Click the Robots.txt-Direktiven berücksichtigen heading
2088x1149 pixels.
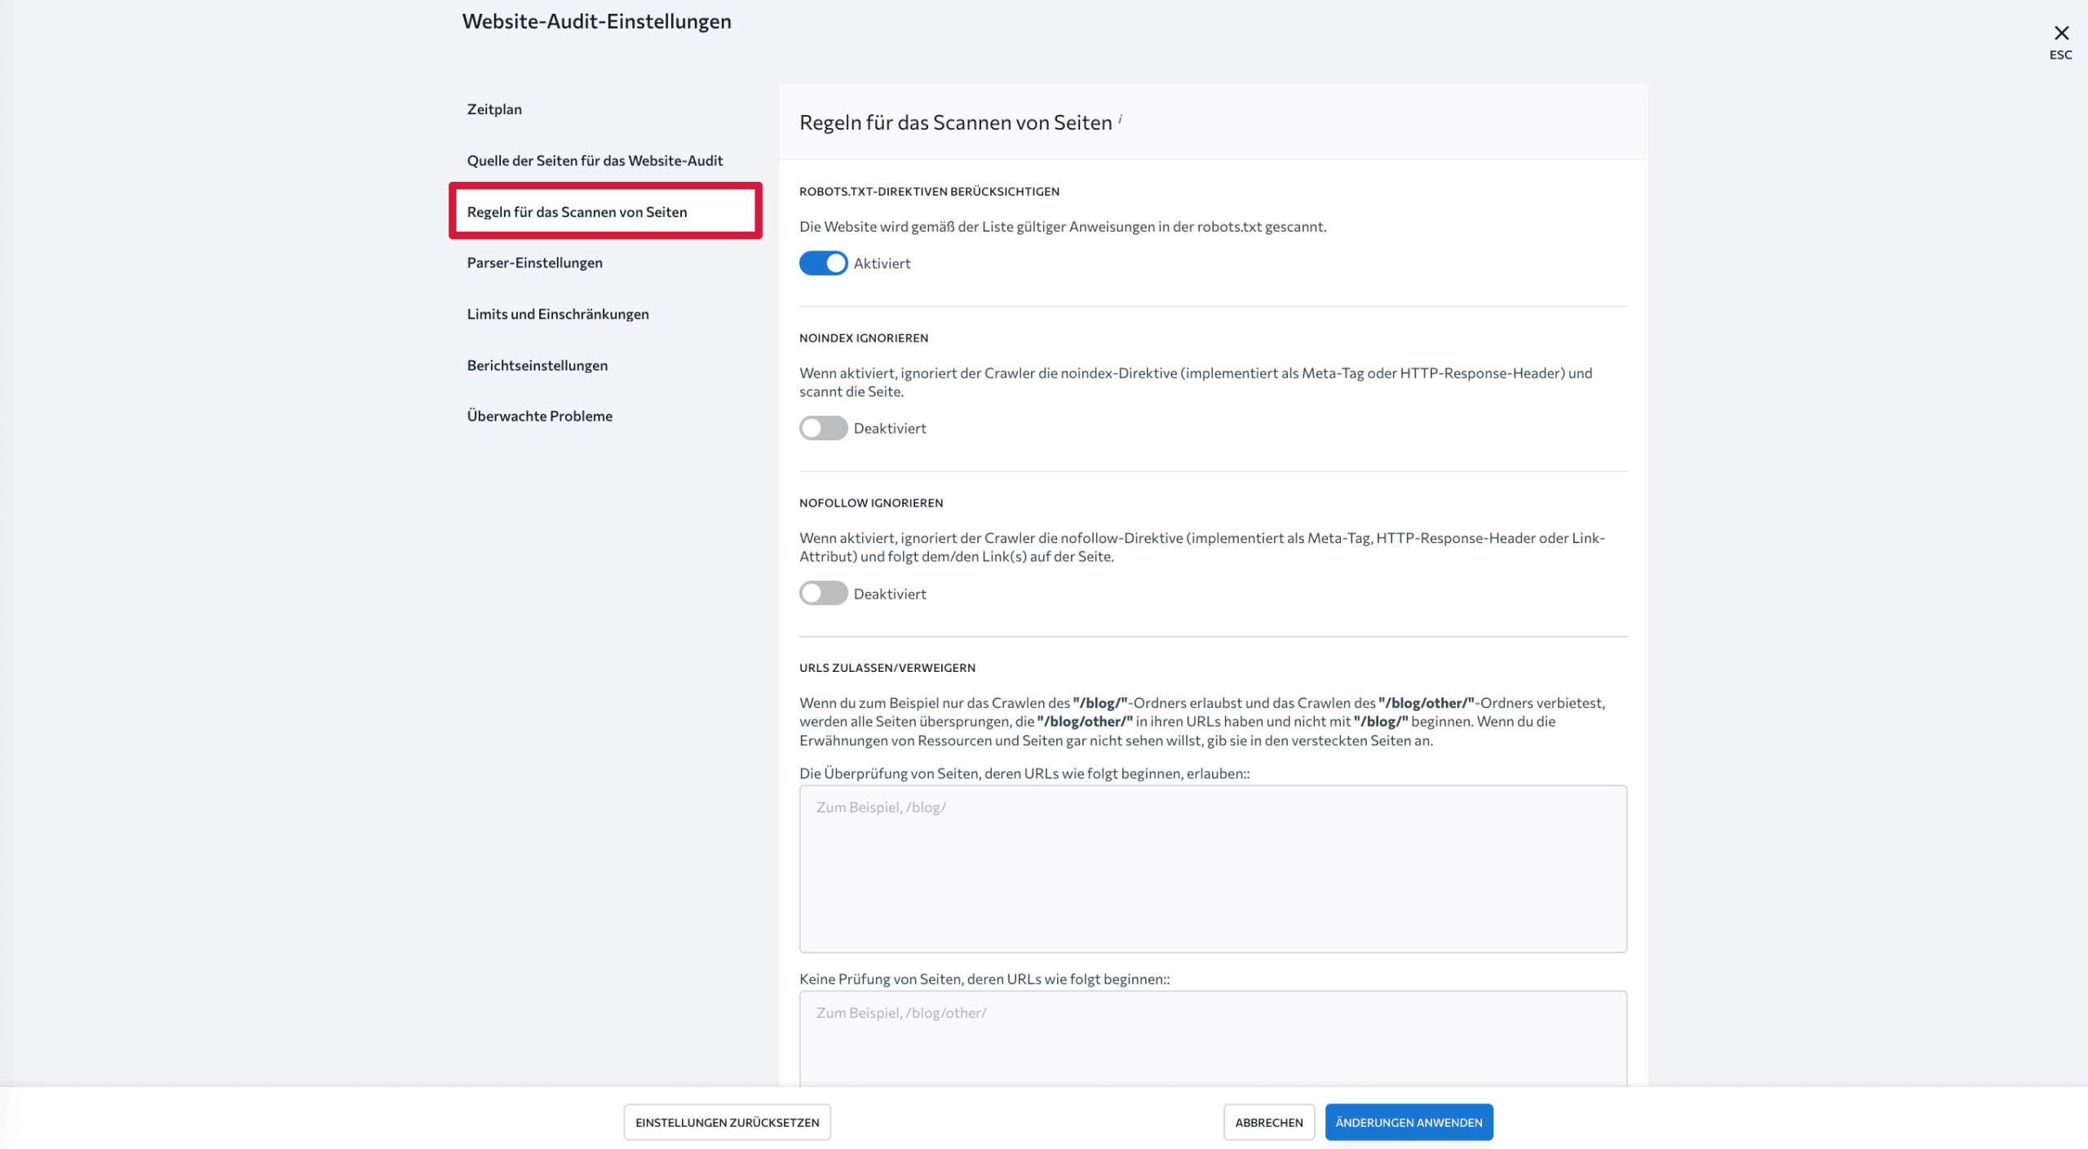(x=929, y=192)
